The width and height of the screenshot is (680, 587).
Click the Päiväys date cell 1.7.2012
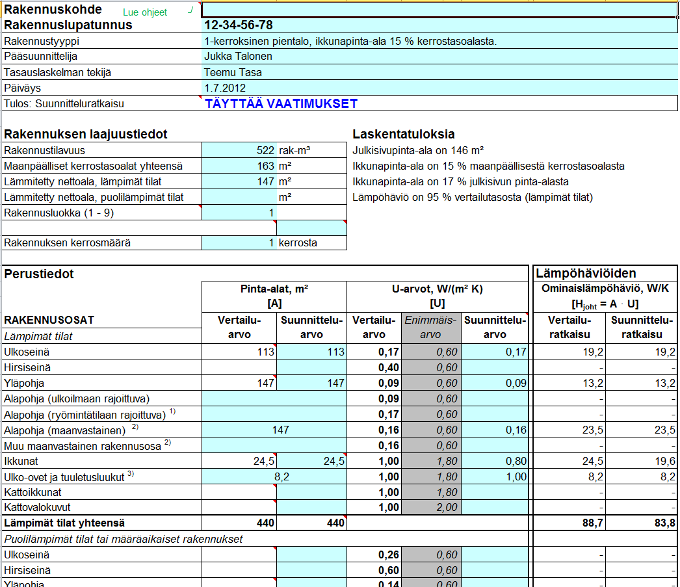pos(439,88)
